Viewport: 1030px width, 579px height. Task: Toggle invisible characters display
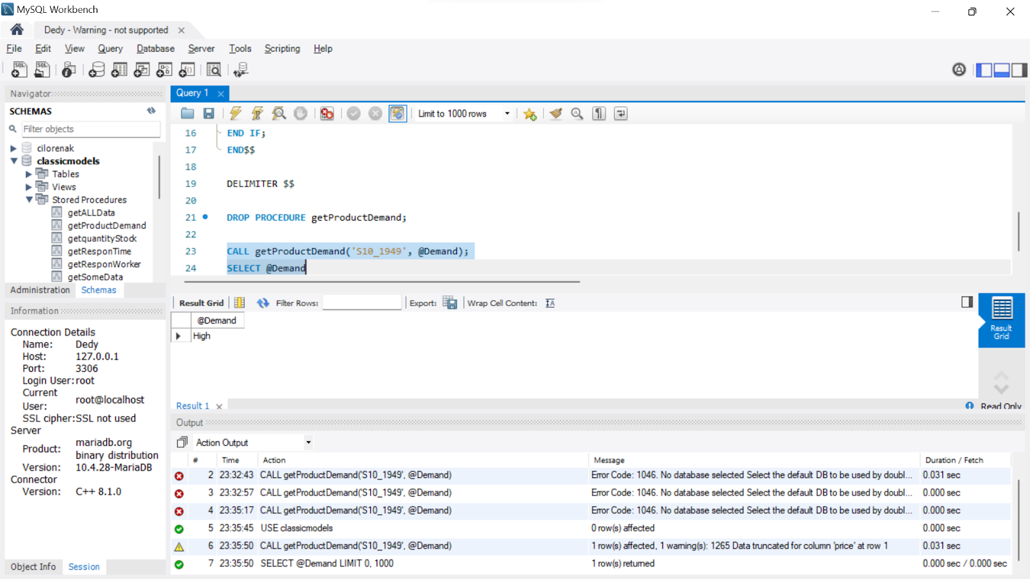(599, 113)
